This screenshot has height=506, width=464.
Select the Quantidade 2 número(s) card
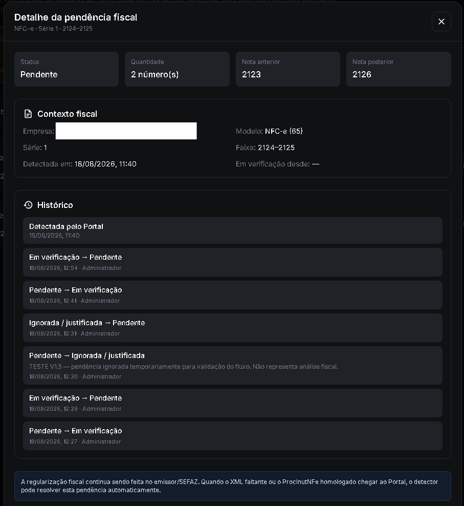[x=177, y=69]
